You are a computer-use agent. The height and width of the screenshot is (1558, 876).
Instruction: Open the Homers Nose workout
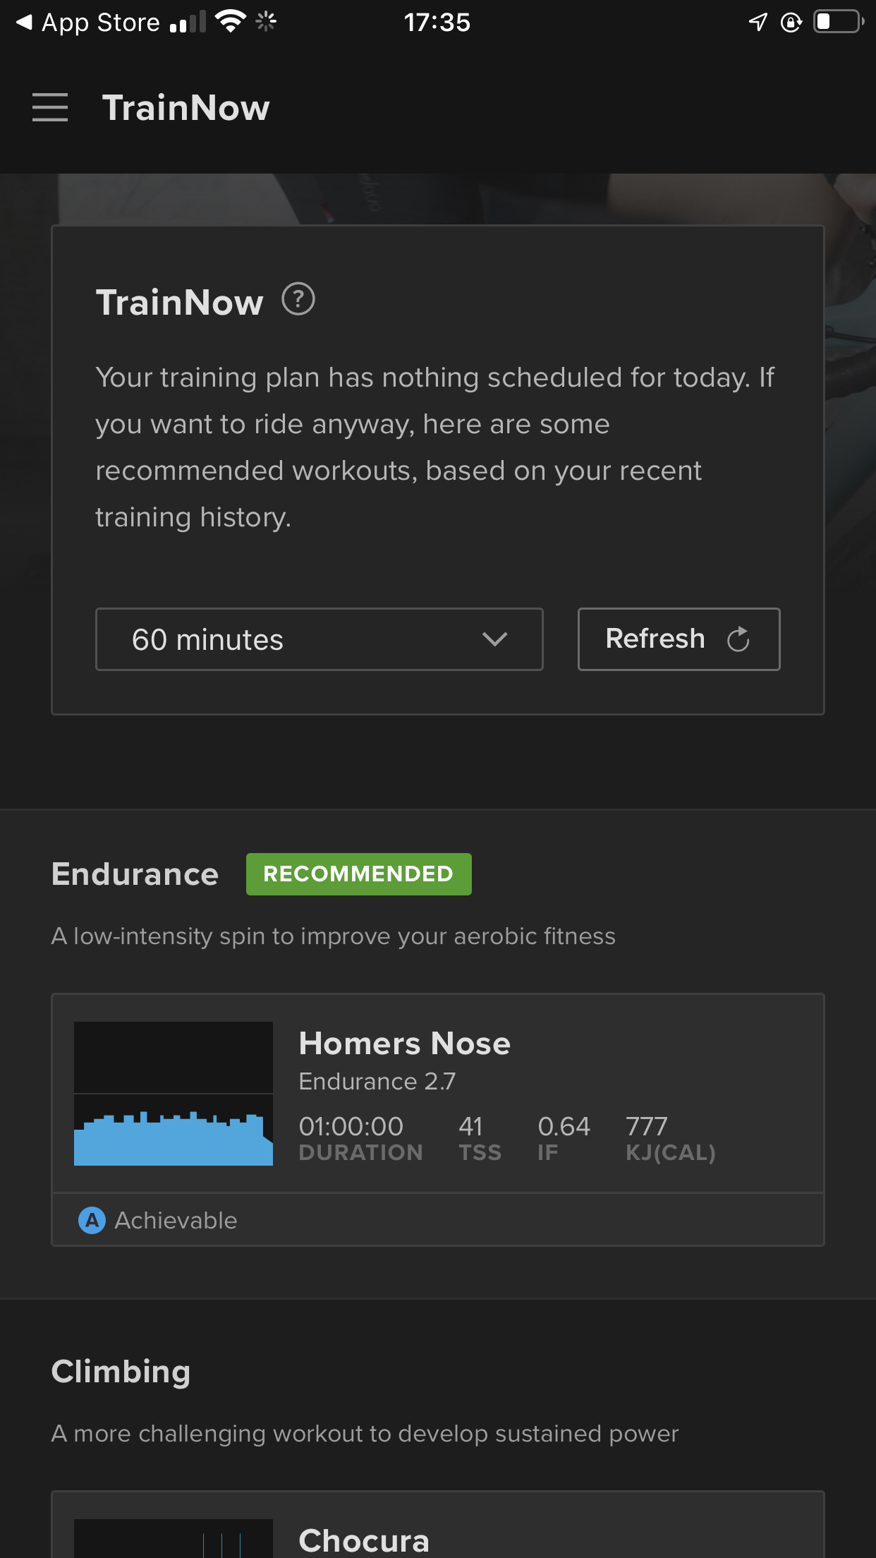coord(438,1094)
